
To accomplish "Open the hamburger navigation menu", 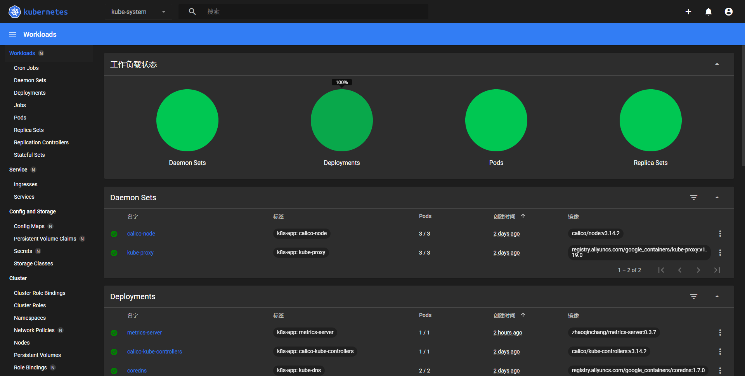I will pyautogui.click(x=12, y=34).
